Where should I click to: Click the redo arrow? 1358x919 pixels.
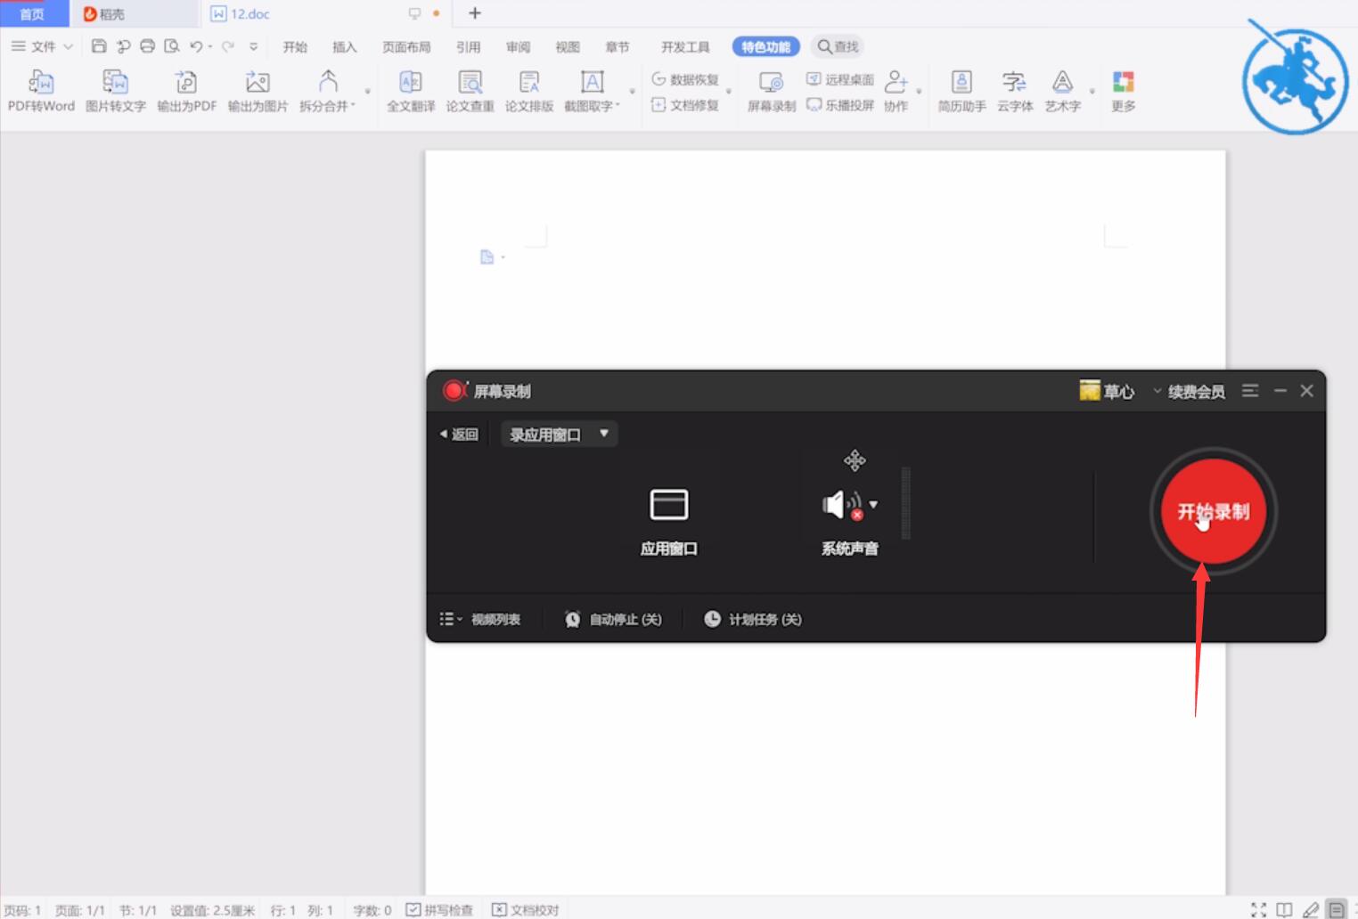228,46
